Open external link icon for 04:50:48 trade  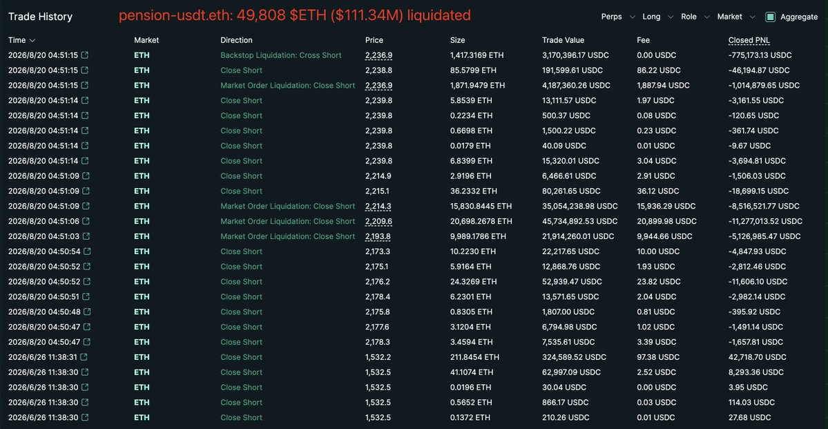87,312
